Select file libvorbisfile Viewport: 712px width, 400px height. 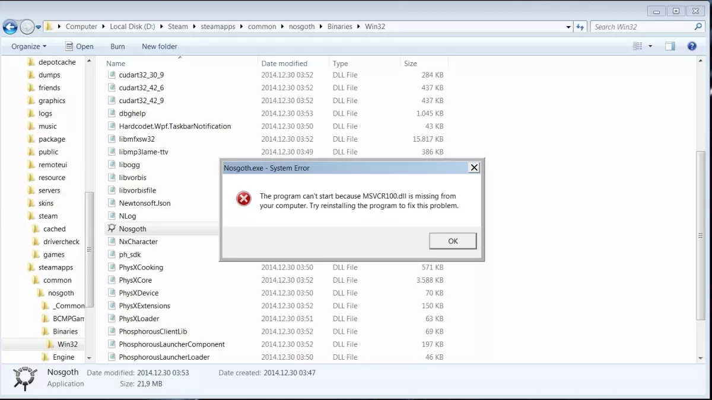[138, 190]
